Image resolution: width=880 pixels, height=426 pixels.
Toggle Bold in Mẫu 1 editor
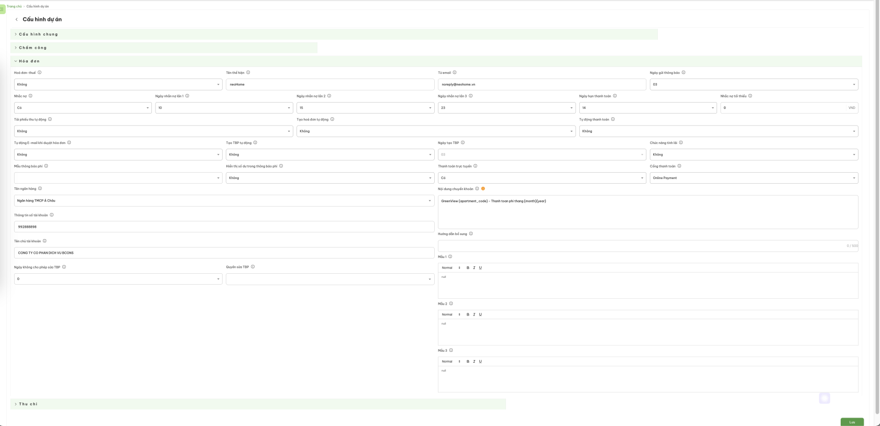[x=468, y=268]
